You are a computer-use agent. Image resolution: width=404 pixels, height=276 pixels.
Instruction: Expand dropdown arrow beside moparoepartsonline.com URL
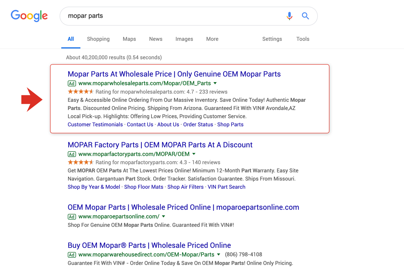coord(164,216)
